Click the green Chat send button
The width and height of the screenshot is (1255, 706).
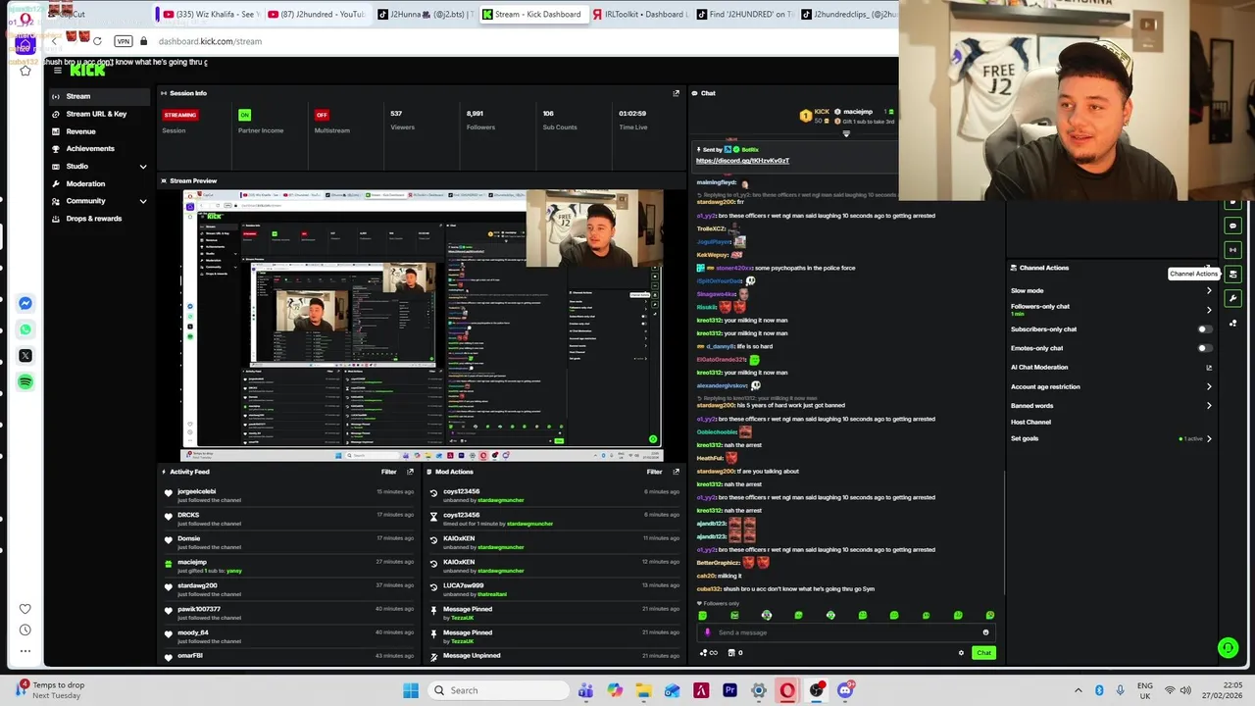point(983,653)
